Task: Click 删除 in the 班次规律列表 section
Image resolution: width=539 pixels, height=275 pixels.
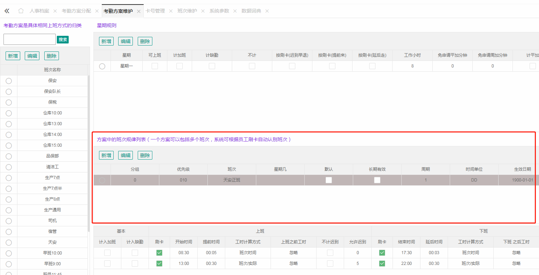Action: [x=145, y=155]
